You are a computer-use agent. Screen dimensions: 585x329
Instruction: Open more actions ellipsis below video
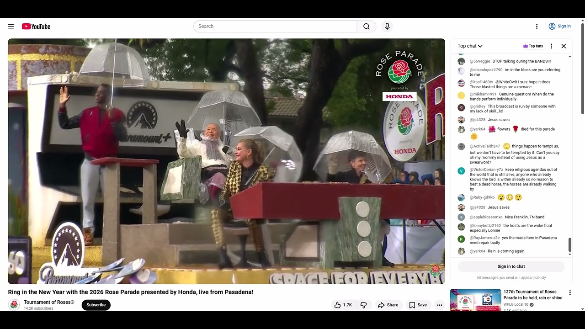click(440, 305)
